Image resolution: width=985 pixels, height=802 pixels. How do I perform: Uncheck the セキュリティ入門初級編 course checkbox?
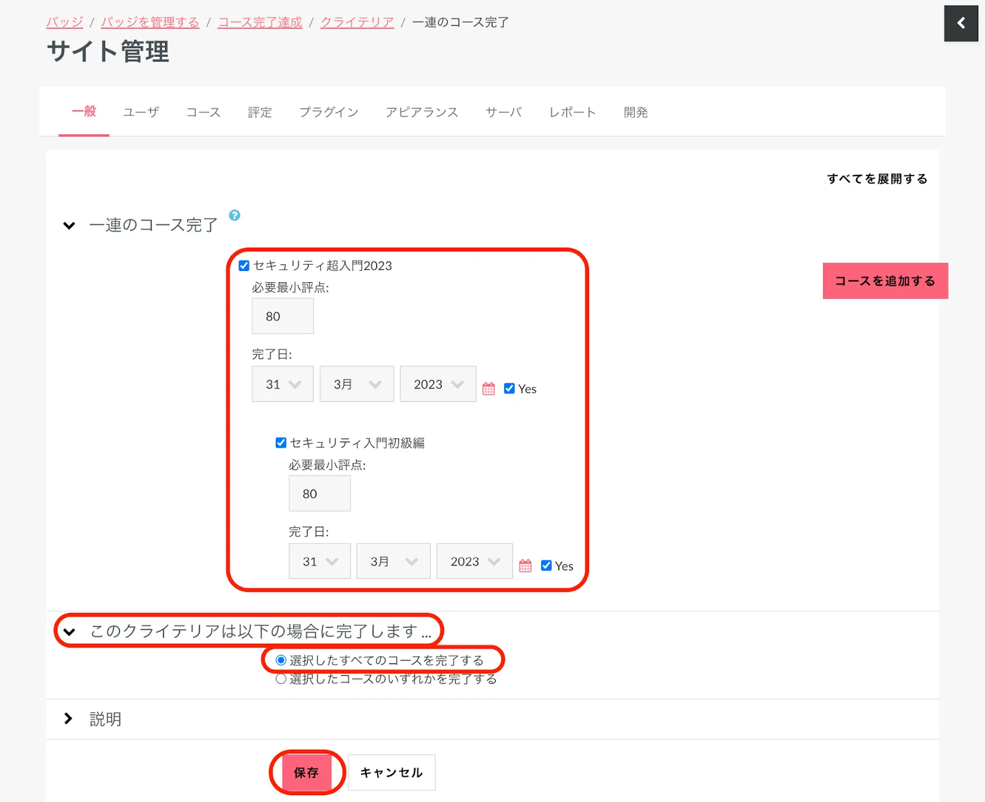point(281,443)
